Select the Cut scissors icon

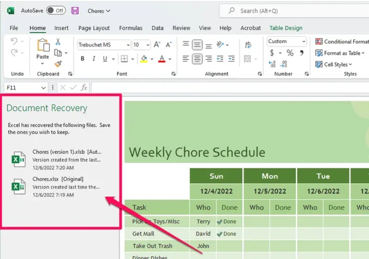(x=58, y=42)
